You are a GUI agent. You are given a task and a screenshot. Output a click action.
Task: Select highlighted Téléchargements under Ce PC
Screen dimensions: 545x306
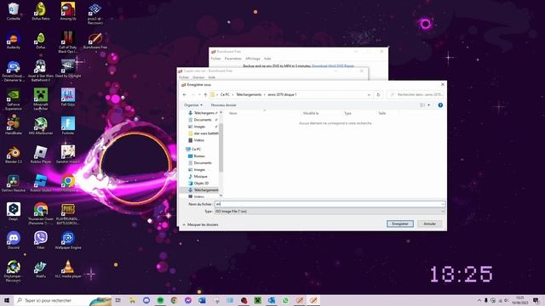point(204,190)
